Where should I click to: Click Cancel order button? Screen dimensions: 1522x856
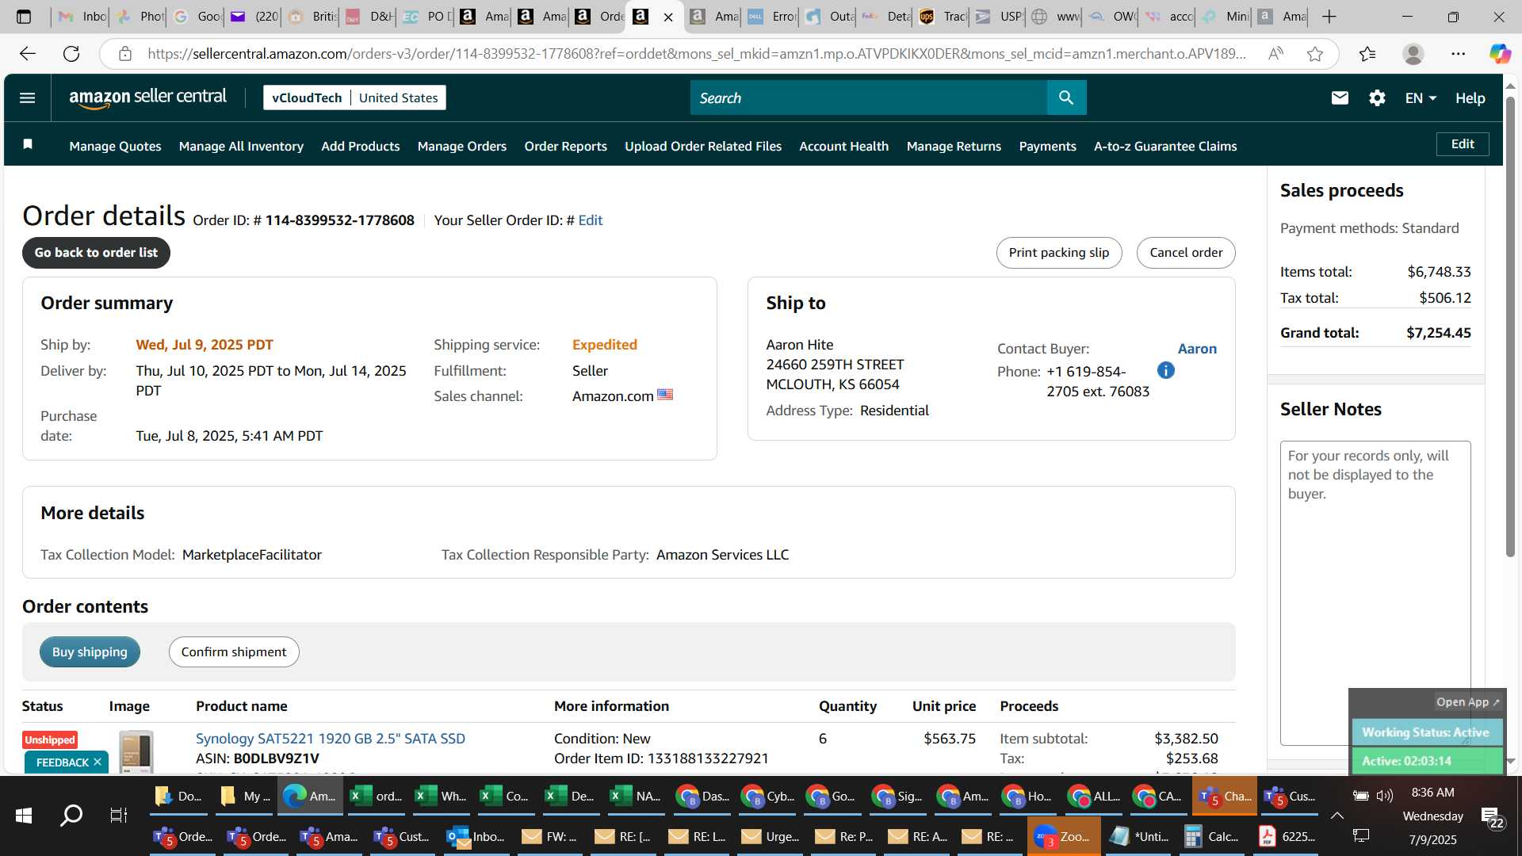[x=1186, y=253]
